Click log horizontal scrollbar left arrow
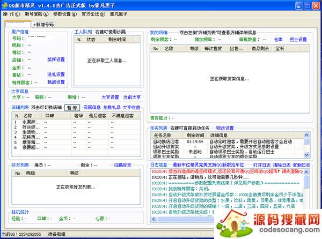The height and width of the screenshot is (239, 322). click(x=154, y=219)
